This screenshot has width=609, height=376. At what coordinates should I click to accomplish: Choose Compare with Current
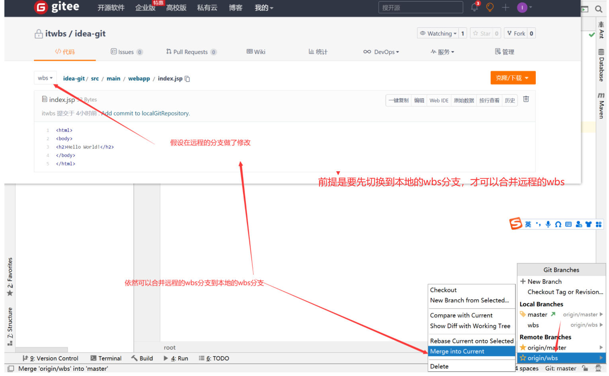click(472, 315)
